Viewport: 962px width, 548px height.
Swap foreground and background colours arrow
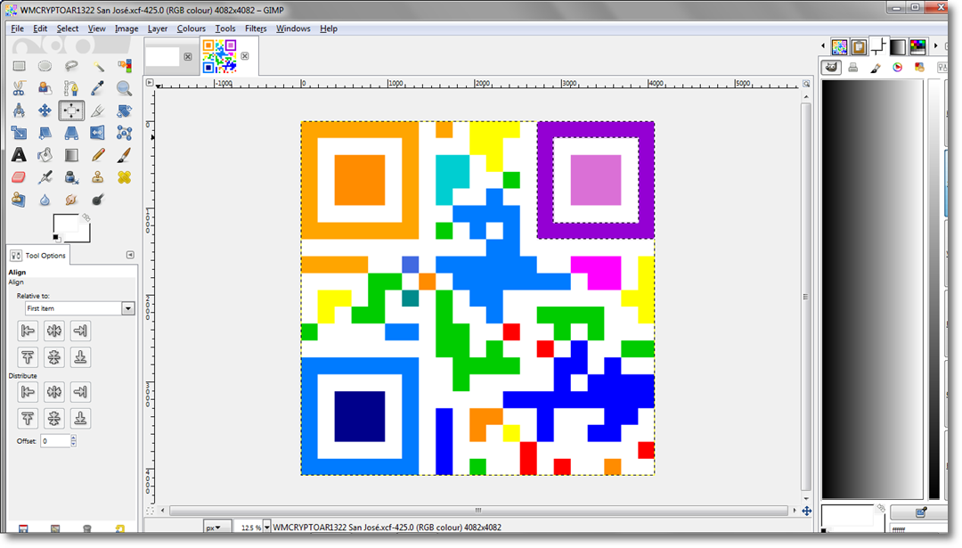coord(86,217)
